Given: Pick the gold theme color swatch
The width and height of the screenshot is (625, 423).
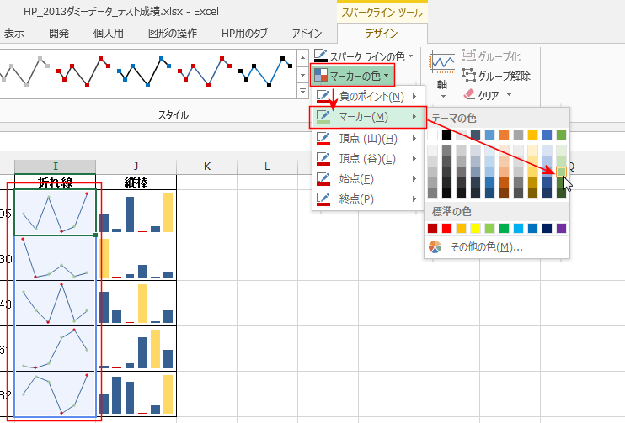Looking at the screenshot, I should [532, 135].
